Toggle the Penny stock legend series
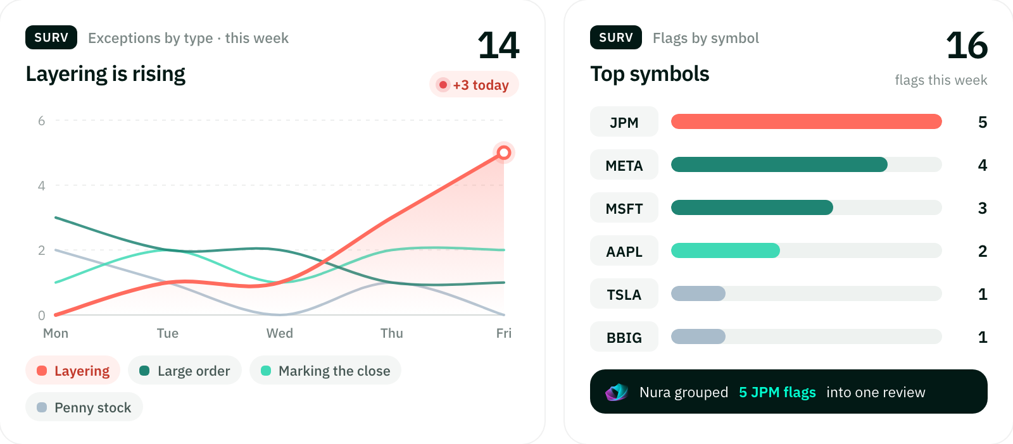 pyautogui.click(x=84, y=407)
